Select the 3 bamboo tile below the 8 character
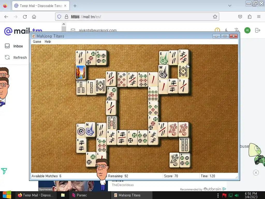This screenshot has height=199, width=265. point(183,86)
